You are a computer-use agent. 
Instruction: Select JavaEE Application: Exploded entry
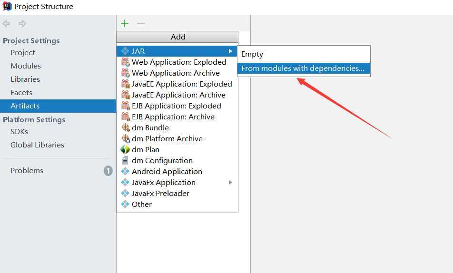click(x=177, y=84)
